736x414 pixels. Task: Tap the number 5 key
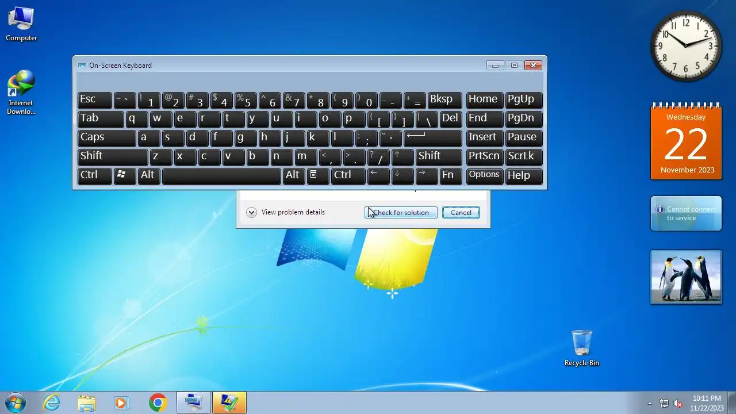coord(246,99)
